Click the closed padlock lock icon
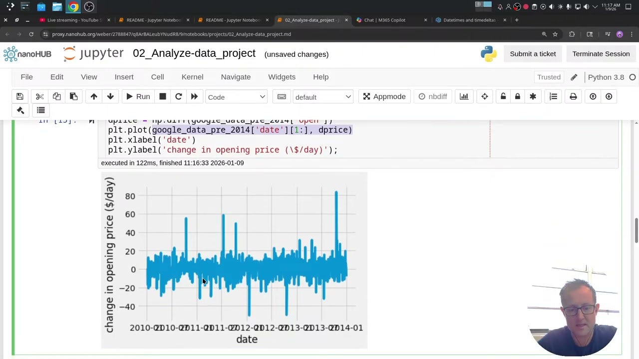The image size is (639, 359). click(x=517, y=97)
